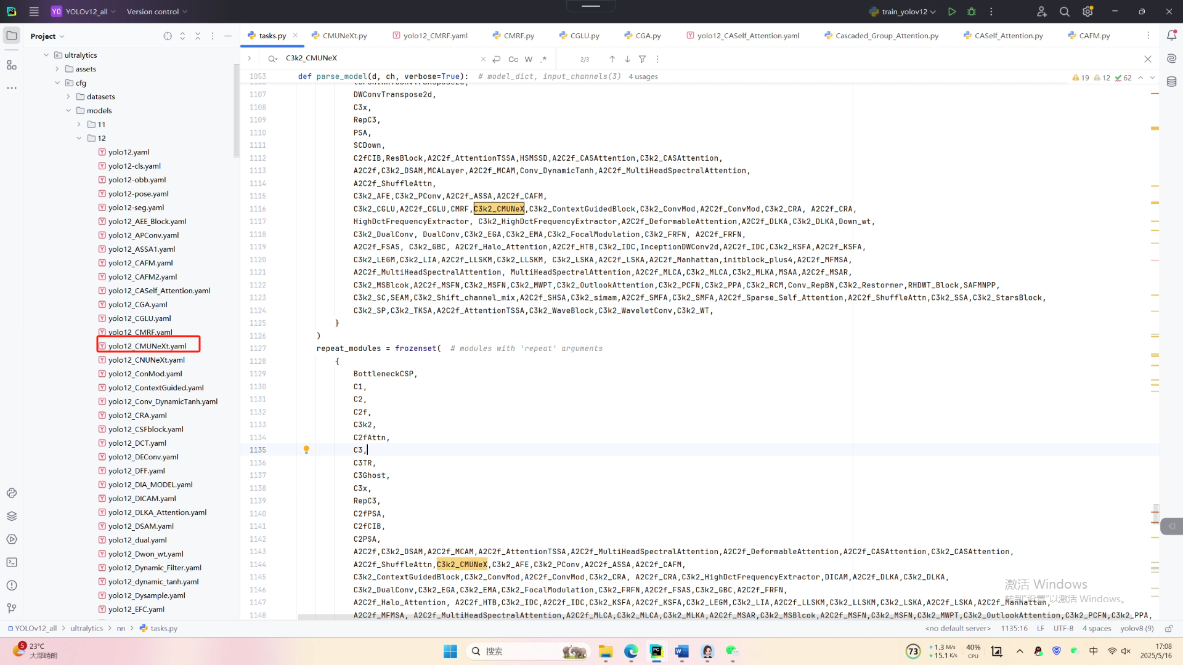Toggle Match Case in search bar
The height and width of the screenshot is (665, 1183).
(x=513, y=59)
